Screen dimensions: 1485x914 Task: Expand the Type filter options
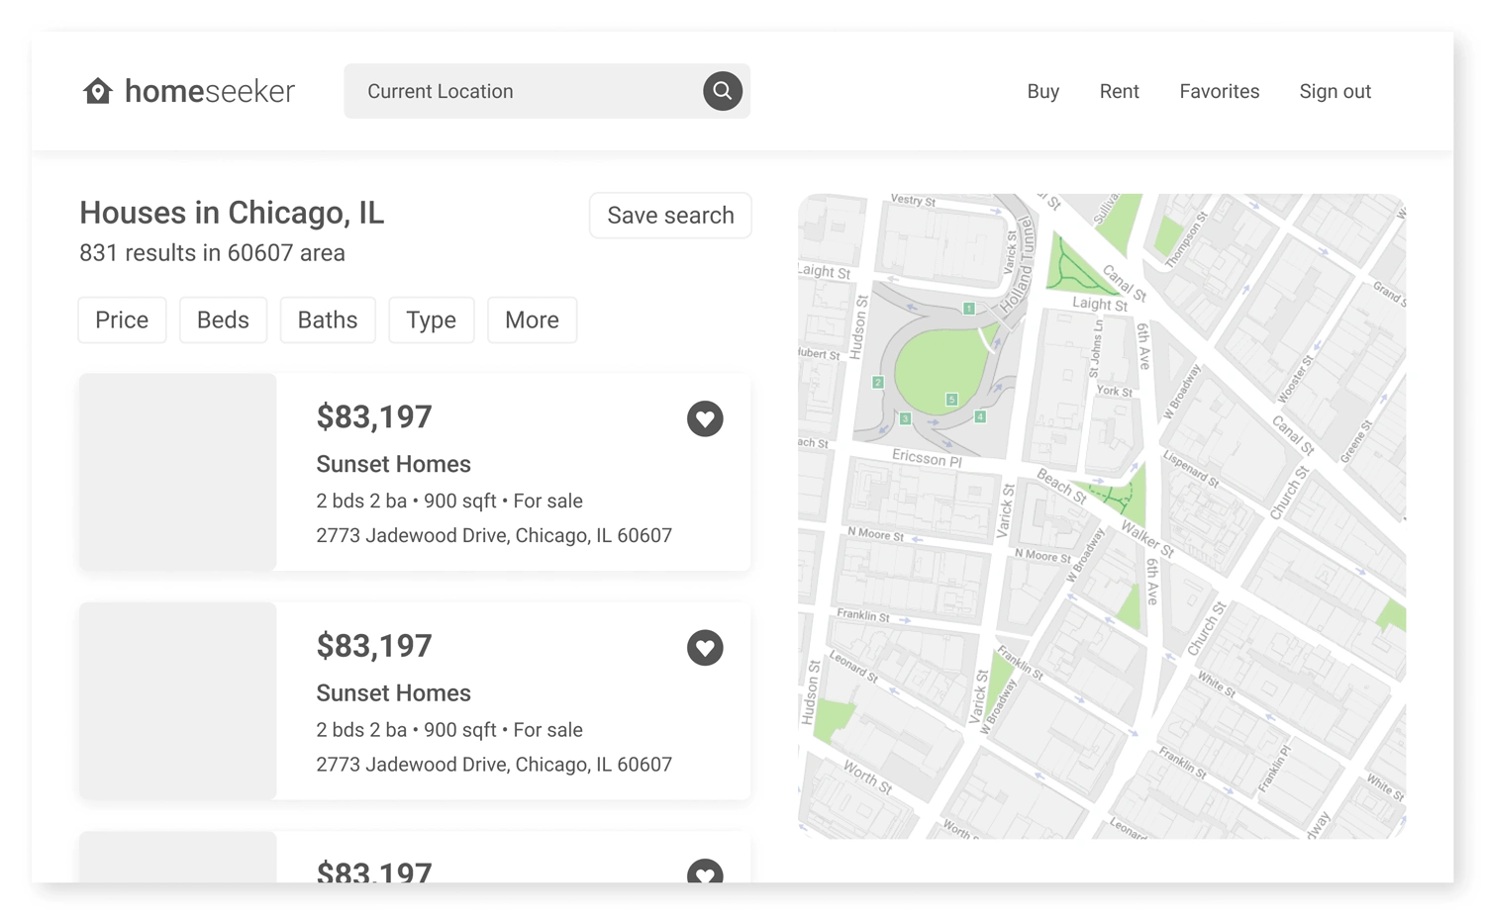click(431, 320)
